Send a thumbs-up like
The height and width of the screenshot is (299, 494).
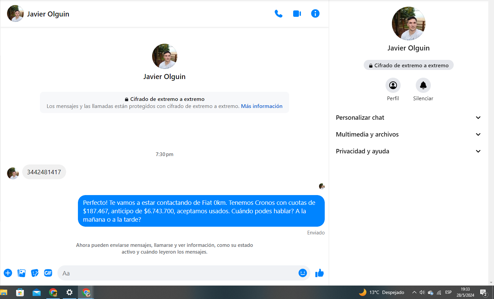tap(319, 273)
